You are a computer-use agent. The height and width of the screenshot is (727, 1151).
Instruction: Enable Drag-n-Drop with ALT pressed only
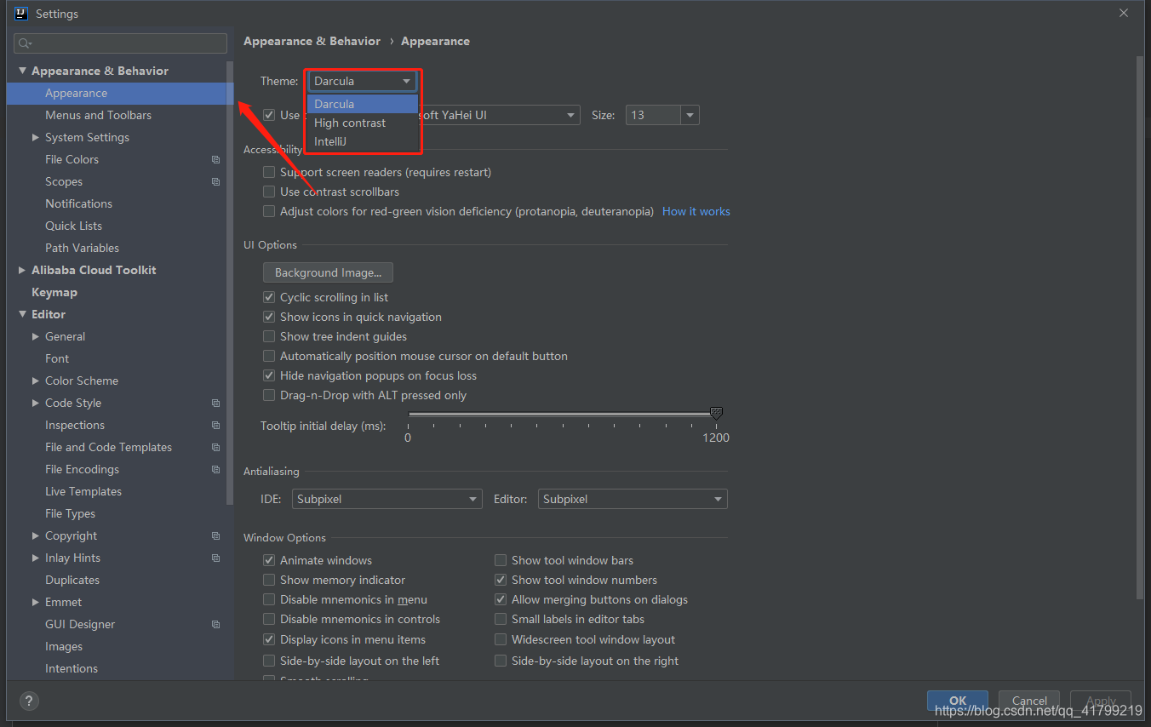[x=269, y=395]
